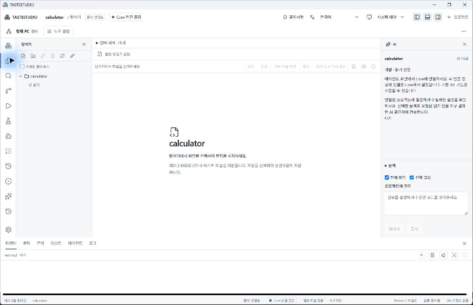
Task: Click the plug icon in explorer toolbar
Action: [x=72, y=56]
